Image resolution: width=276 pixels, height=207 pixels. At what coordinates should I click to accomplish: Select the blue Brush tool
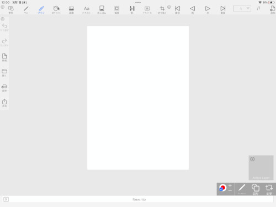pos(41,9)
